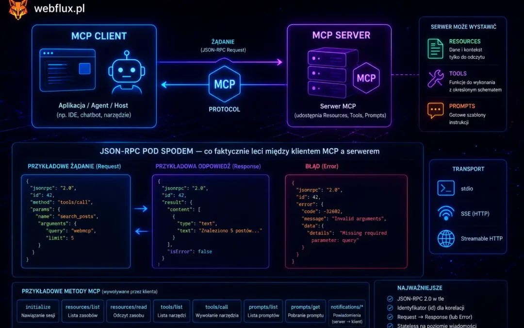Click the purple MCP hexagon beside server rack
The width and height of the screenshot is (524, 328).
click(366, 78)
